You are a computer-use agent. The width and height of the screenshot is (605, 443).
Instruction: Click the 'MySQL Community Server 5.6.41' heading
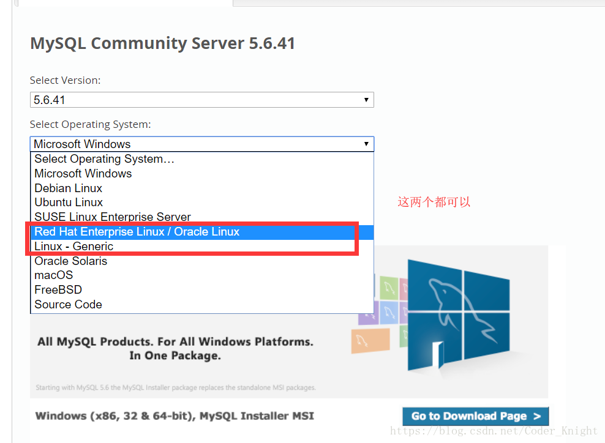(x=162, y=43)
